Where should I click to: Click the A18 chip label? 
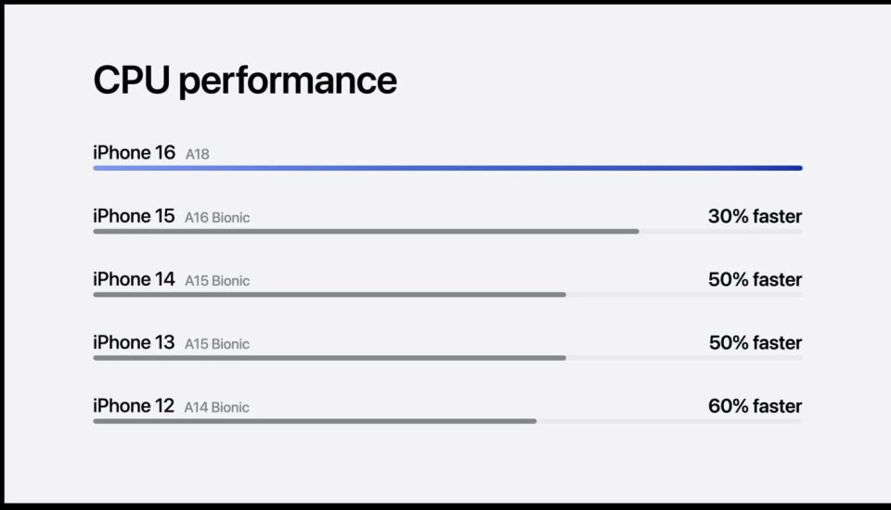pyautogui.click(x=198, y=155)
